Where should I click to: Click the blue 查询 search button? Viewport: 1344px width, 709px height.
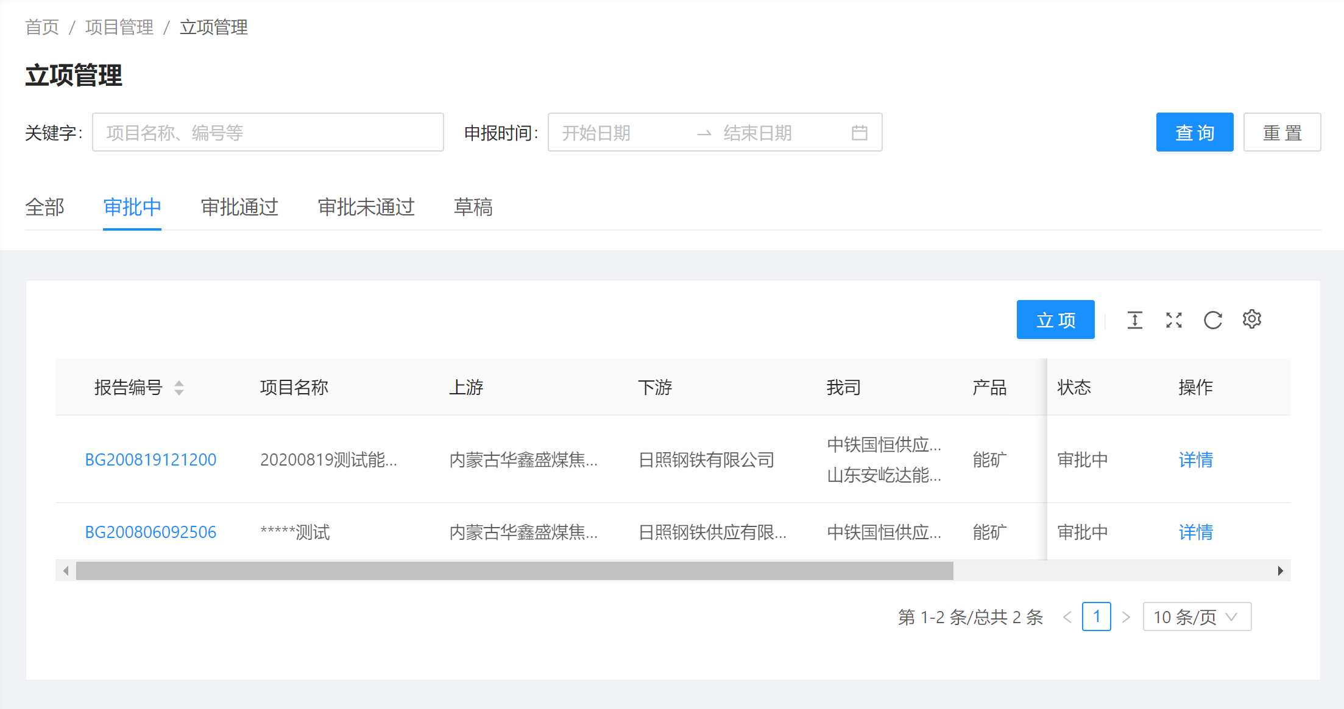(1194, 133)
